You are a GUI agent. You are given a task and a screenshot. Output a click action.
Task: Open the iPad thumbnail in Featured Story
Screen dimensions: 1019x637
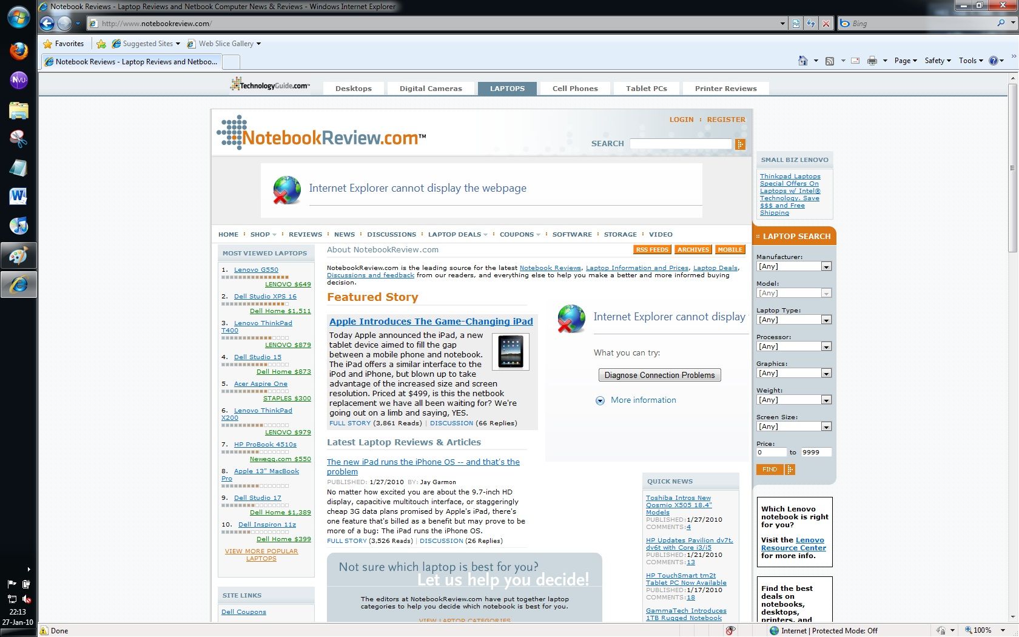click(x=510, y=351)
